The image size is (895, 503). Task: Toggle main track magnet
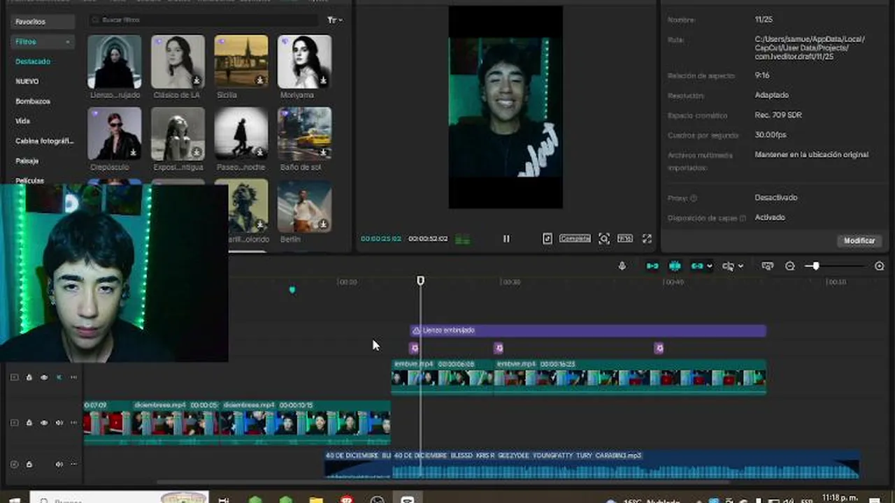652,266
